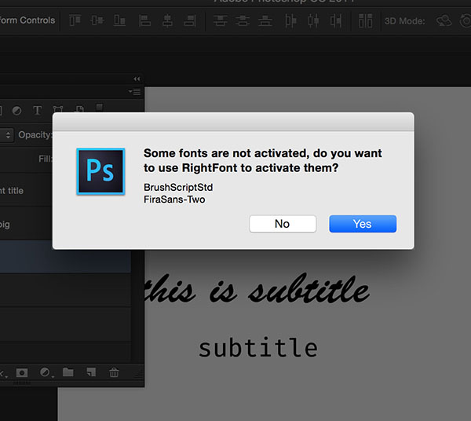This screenshot has height=421, width=471.
Task: Click the Distribute top edges icon
Action: click(220, 20)
